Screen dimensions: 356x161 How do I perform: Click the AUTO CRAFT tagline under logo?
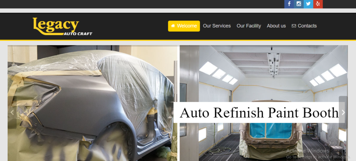[78, 34]
